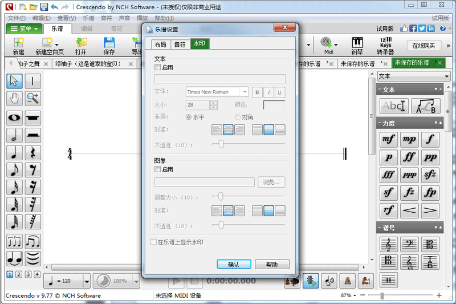Image resolution: width=456 pixels, height=304 pixels.
Task: Insert sforzando sfz dynamic
Action: (x=430, y=175)
